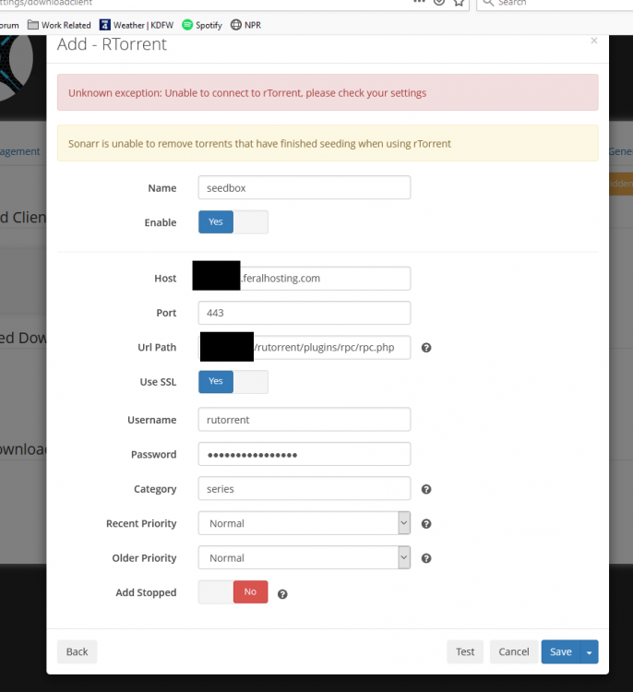Click the Cancel button
Viewport: 633px width, 692px height.
(x=514, y=651)
